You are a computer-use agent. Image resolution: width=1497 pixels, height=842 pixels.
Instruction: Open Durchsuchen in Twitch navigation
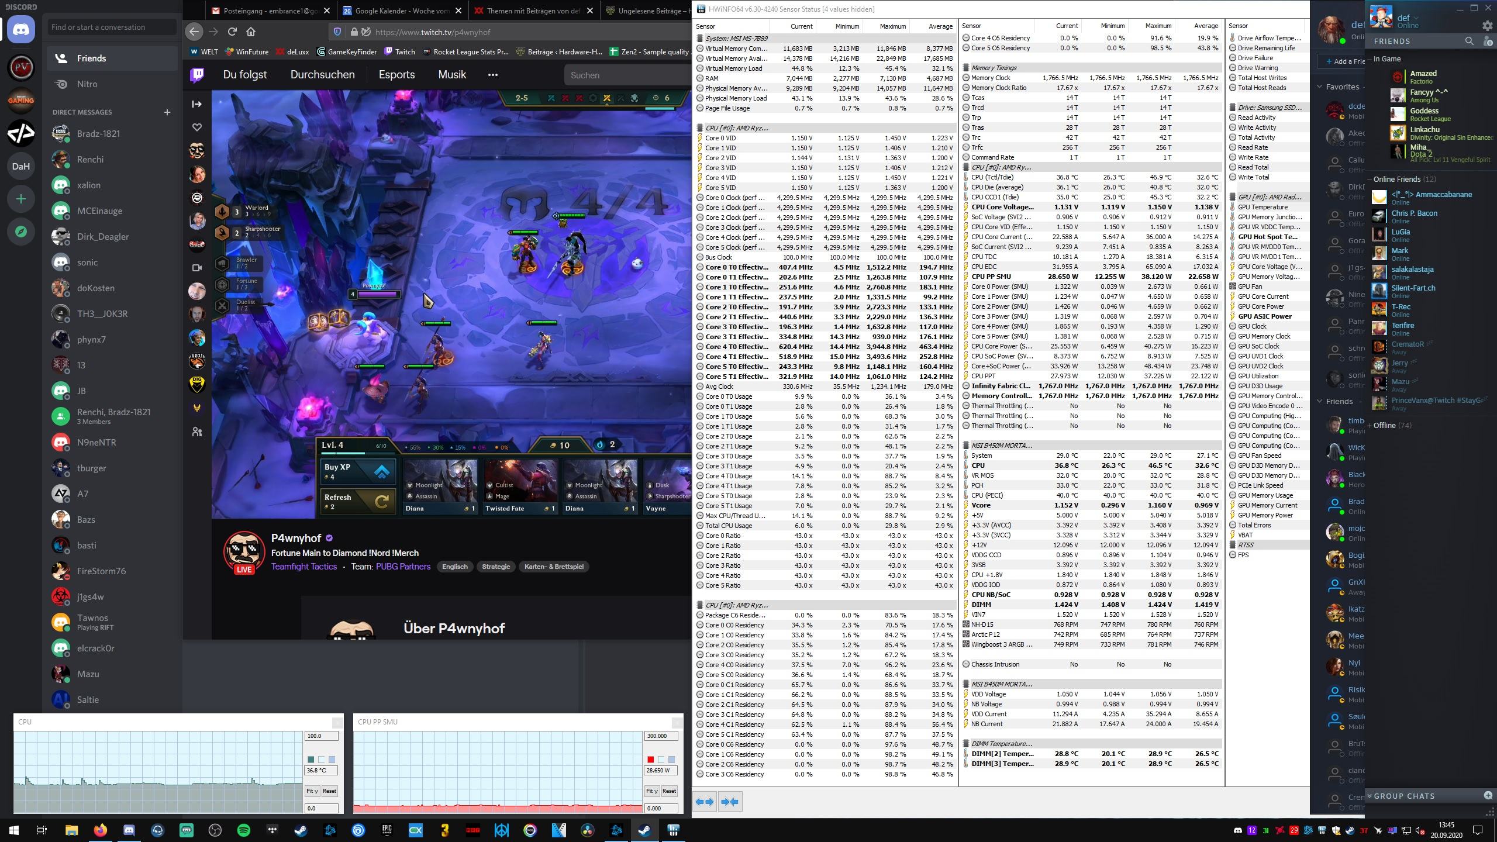pos(322,75)
